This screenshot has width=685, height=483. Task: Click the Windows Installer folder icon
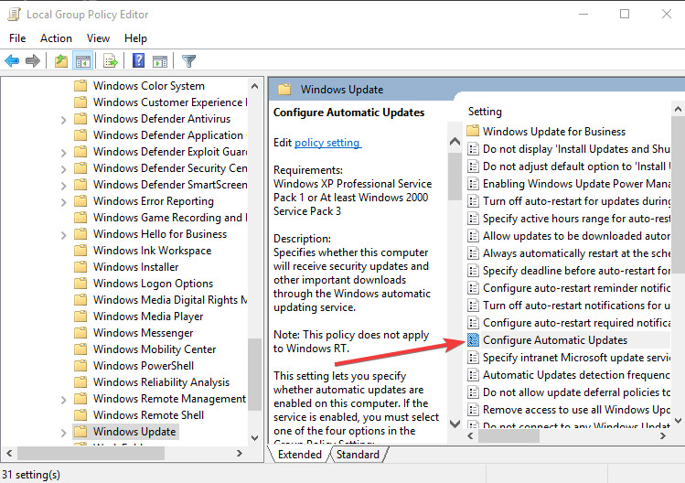coord(80,267)
